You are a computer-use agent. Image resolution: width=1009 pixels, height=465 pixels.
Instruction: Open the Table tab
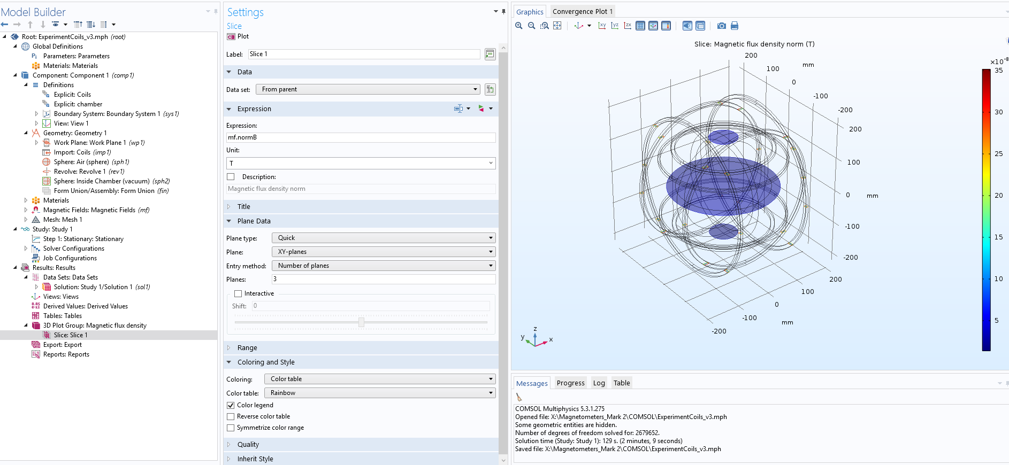(622, 383)
